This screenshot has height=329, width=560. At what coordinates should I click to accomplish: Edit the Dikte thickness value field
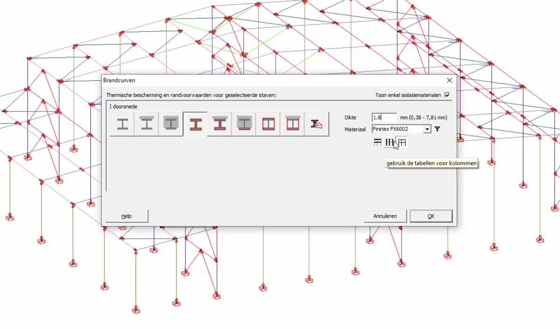click(384, 117)
